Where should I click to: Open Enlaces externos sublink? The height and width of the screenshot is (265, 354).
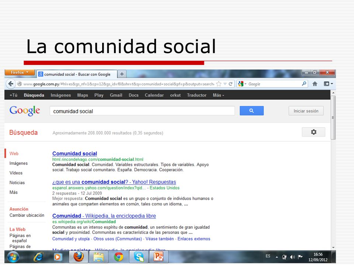point(194,239)
